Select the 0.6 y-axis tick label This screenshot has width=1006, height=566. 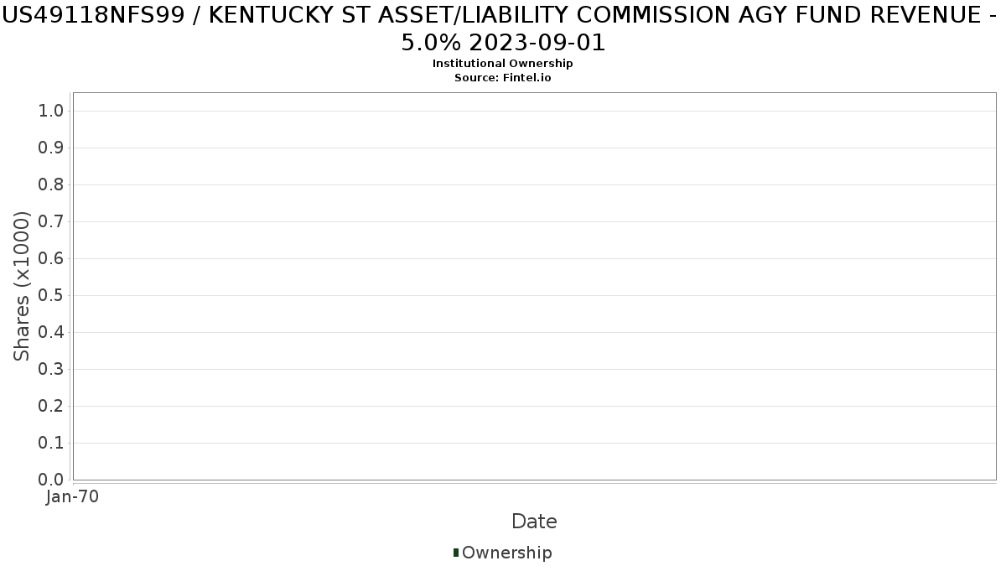(50, 259)
